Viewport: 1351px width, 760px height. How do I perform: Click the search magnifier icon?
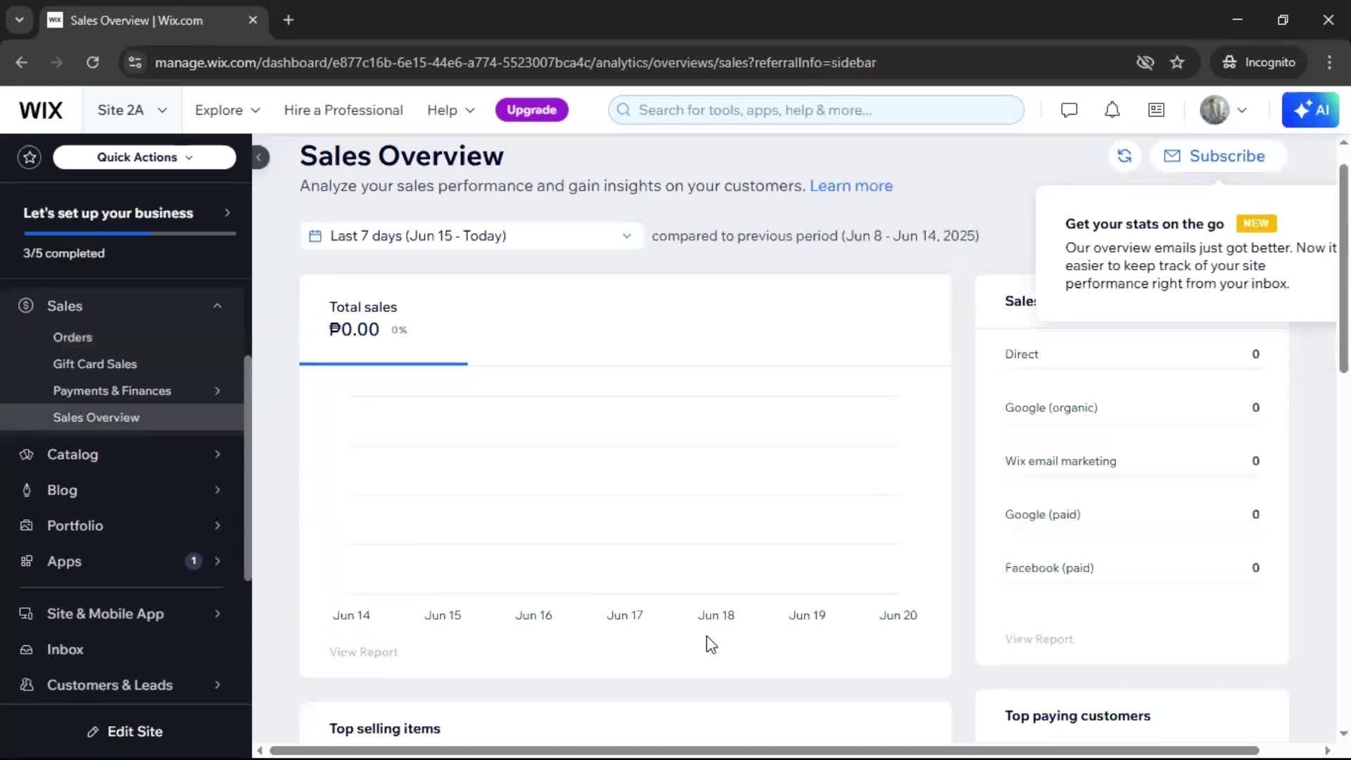[623, 110]
